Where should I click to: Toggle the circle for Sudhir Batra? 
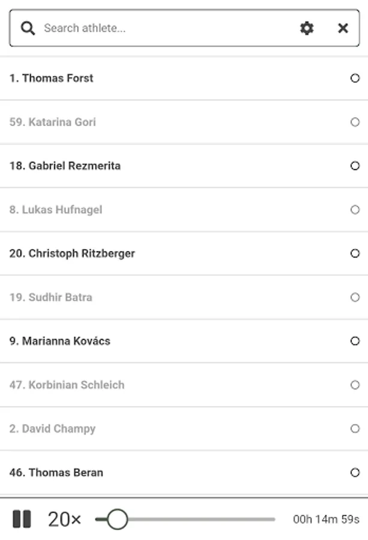[355, 297]
